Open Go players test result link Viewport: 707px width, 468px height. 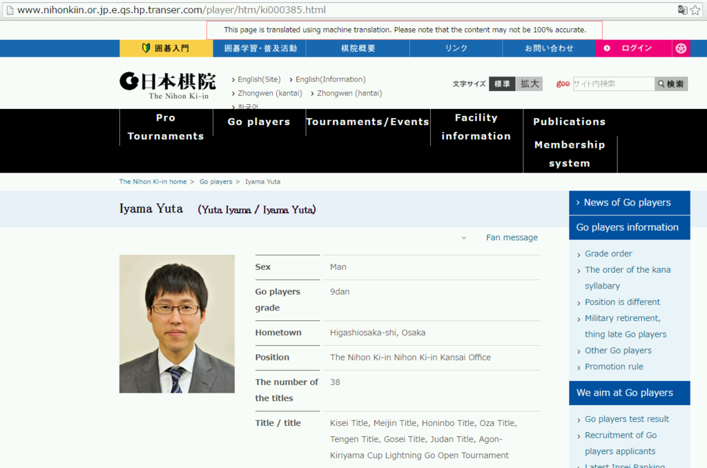pyautogui.click(x=627, y=419)
